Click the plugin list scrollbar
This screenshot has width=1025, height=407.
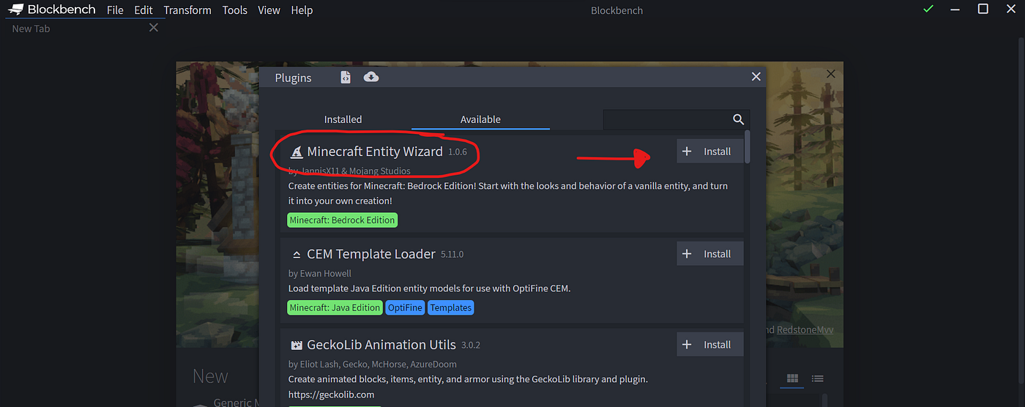pos(747,146)
